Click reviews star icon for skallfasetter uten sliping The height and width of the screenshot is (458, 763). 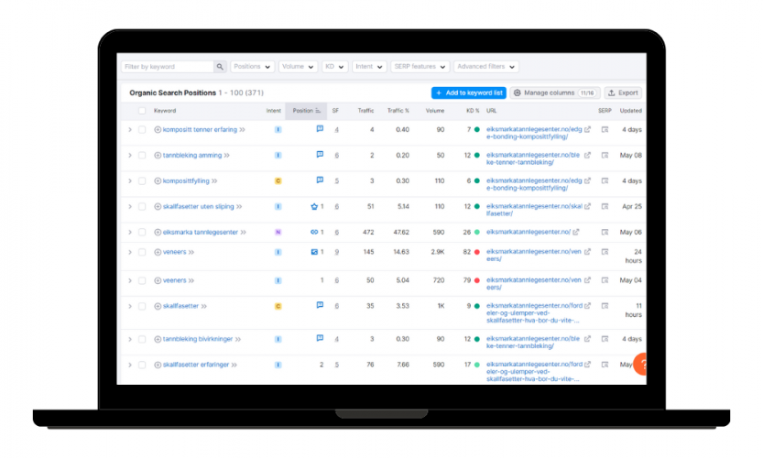click(314, 206)
